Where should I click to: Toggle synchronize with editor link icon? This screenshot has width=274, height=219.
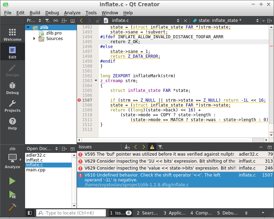tap(56, 21)
